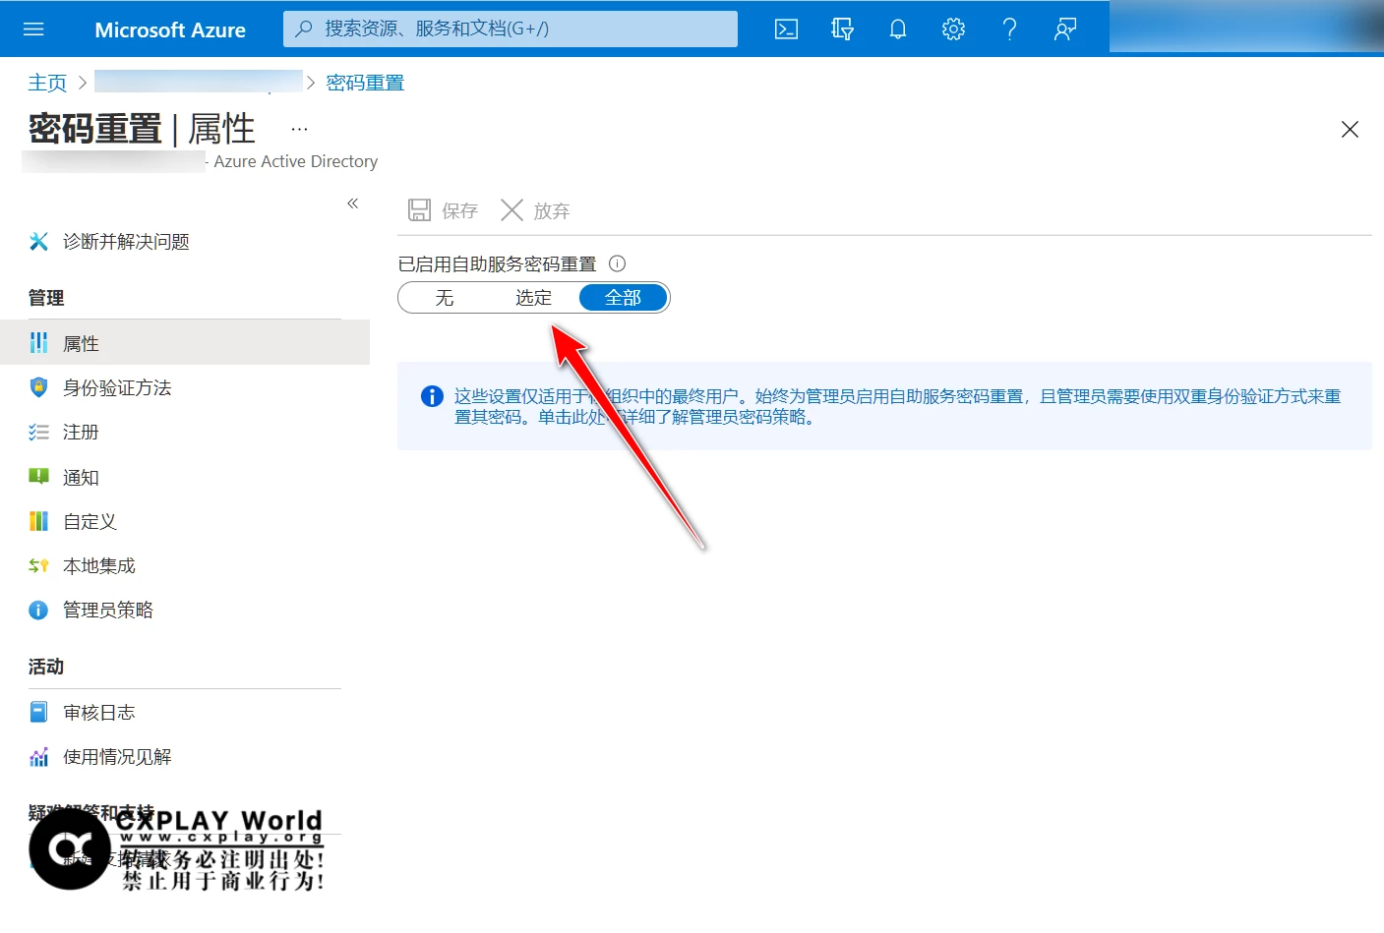Viewport: 1384px width, 933px height.
Task: Open the help question mark
Action: [x=1009, y=29]
